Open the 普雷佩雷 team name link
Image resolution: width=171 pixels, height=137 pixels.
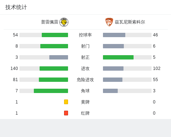pos(50,22)
